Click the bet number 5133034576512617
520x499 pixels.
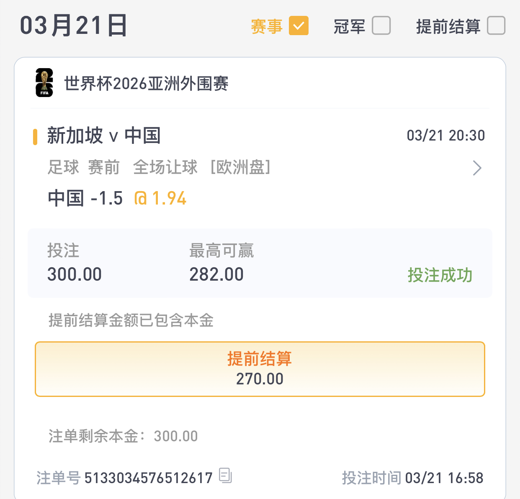149,478
